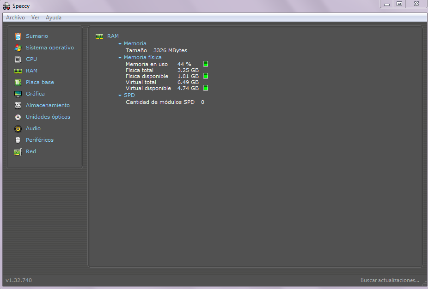Image resolution: width=428 pixels, height=289 pixels.
Task: Click the green graph icon beside Virtual disponible
Action: coord(206,88)
